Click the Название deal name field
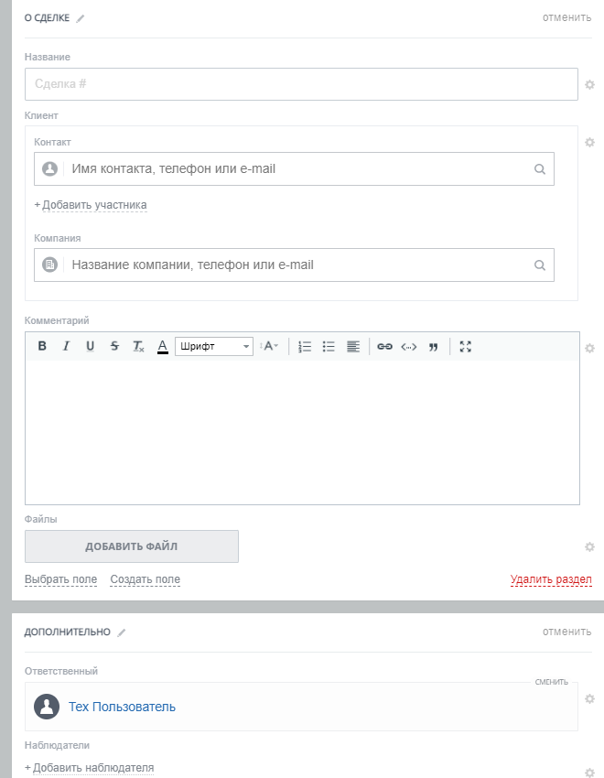The height and width of the screenshot is (778, 604). pyautogui.click(x=301, y=84)
